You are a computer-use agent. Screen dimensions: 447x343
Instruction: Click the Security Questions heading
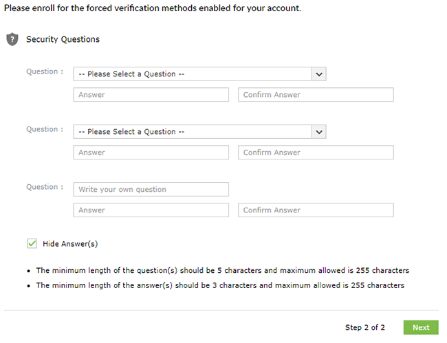click(x=63, y=39)
